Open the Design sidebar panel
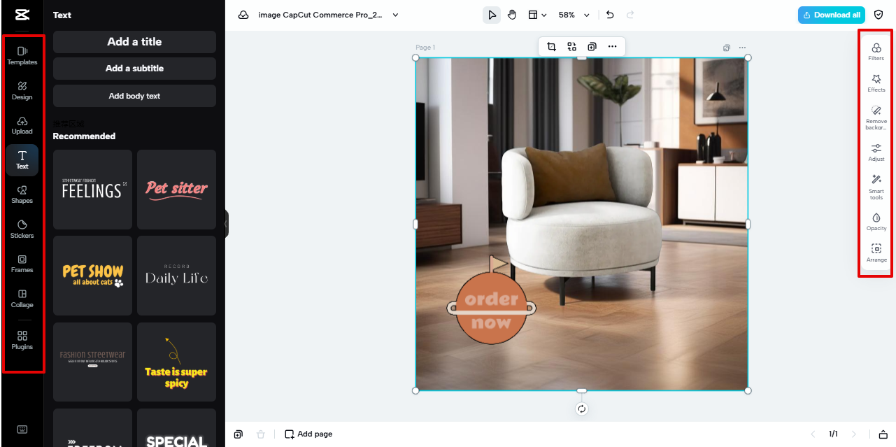 [x=22, y=90]
